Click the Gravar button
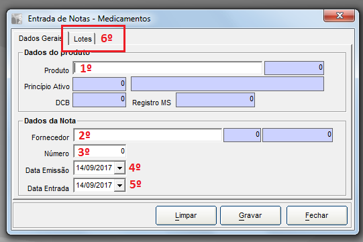Viewport: 363px width, 242px height. (x=250, y=215)
